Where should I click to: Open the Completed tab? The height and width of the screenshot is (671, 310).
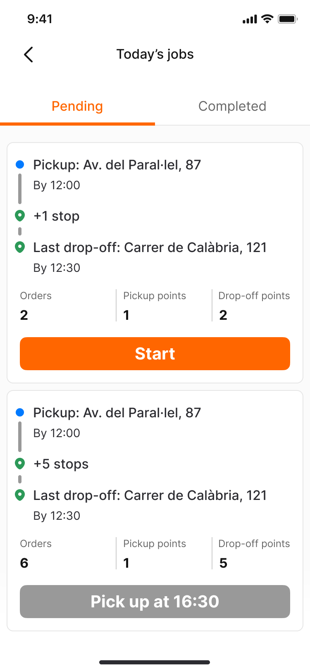[232, 106]
